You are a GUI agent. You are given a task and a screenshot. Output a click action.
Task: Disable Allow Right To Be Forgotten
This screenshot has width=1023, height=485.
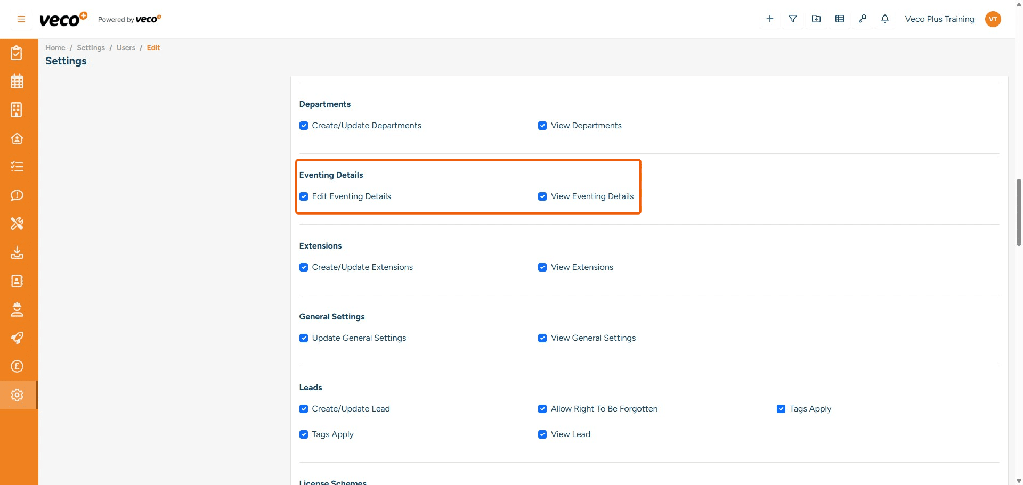click(542, 409)
